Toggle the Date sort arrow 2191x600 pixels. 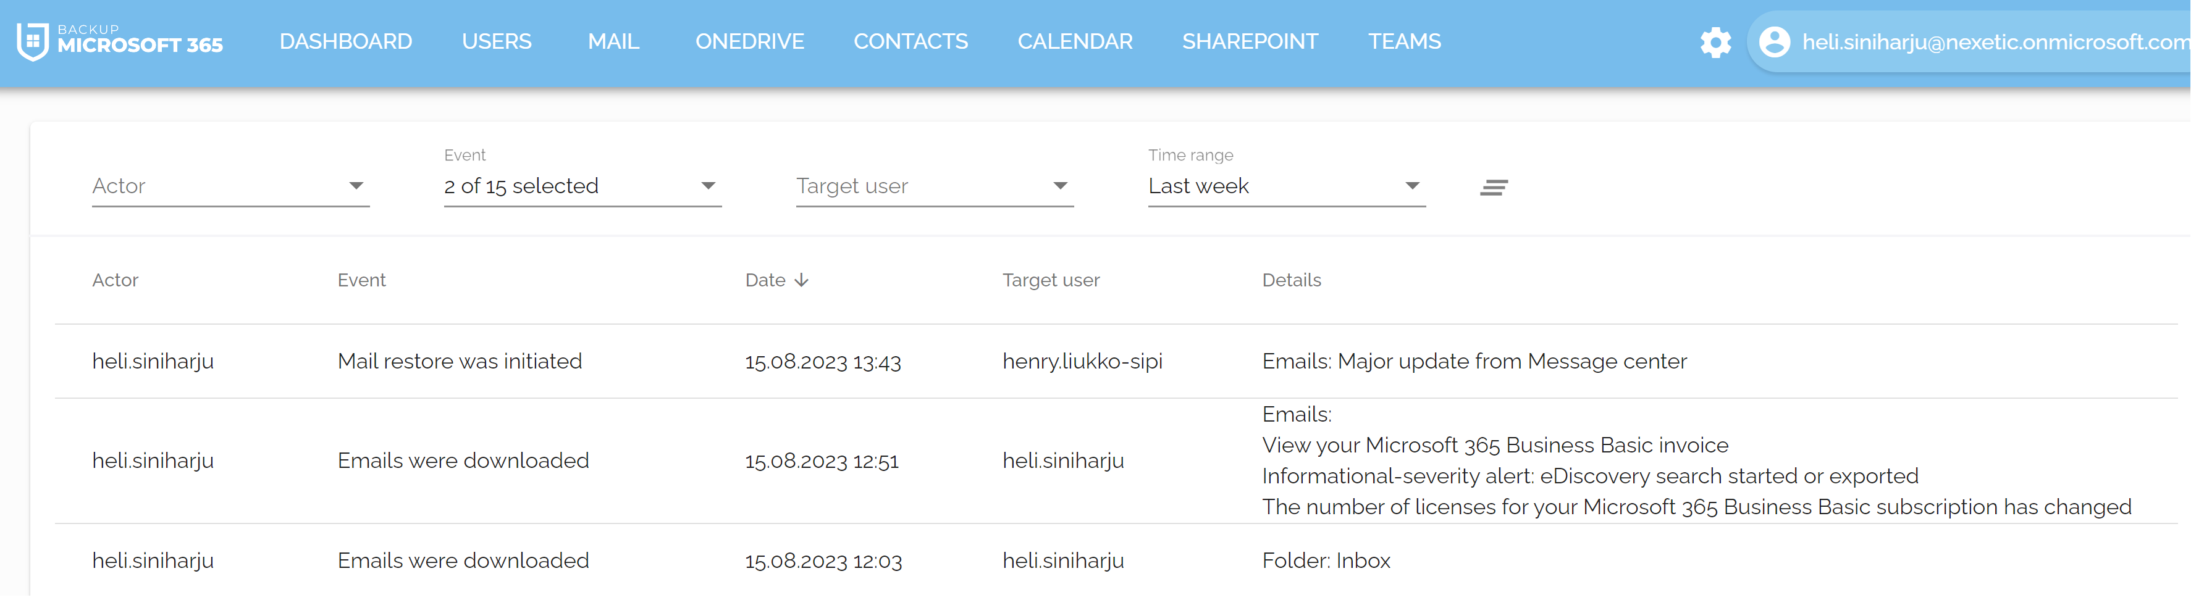801,280
